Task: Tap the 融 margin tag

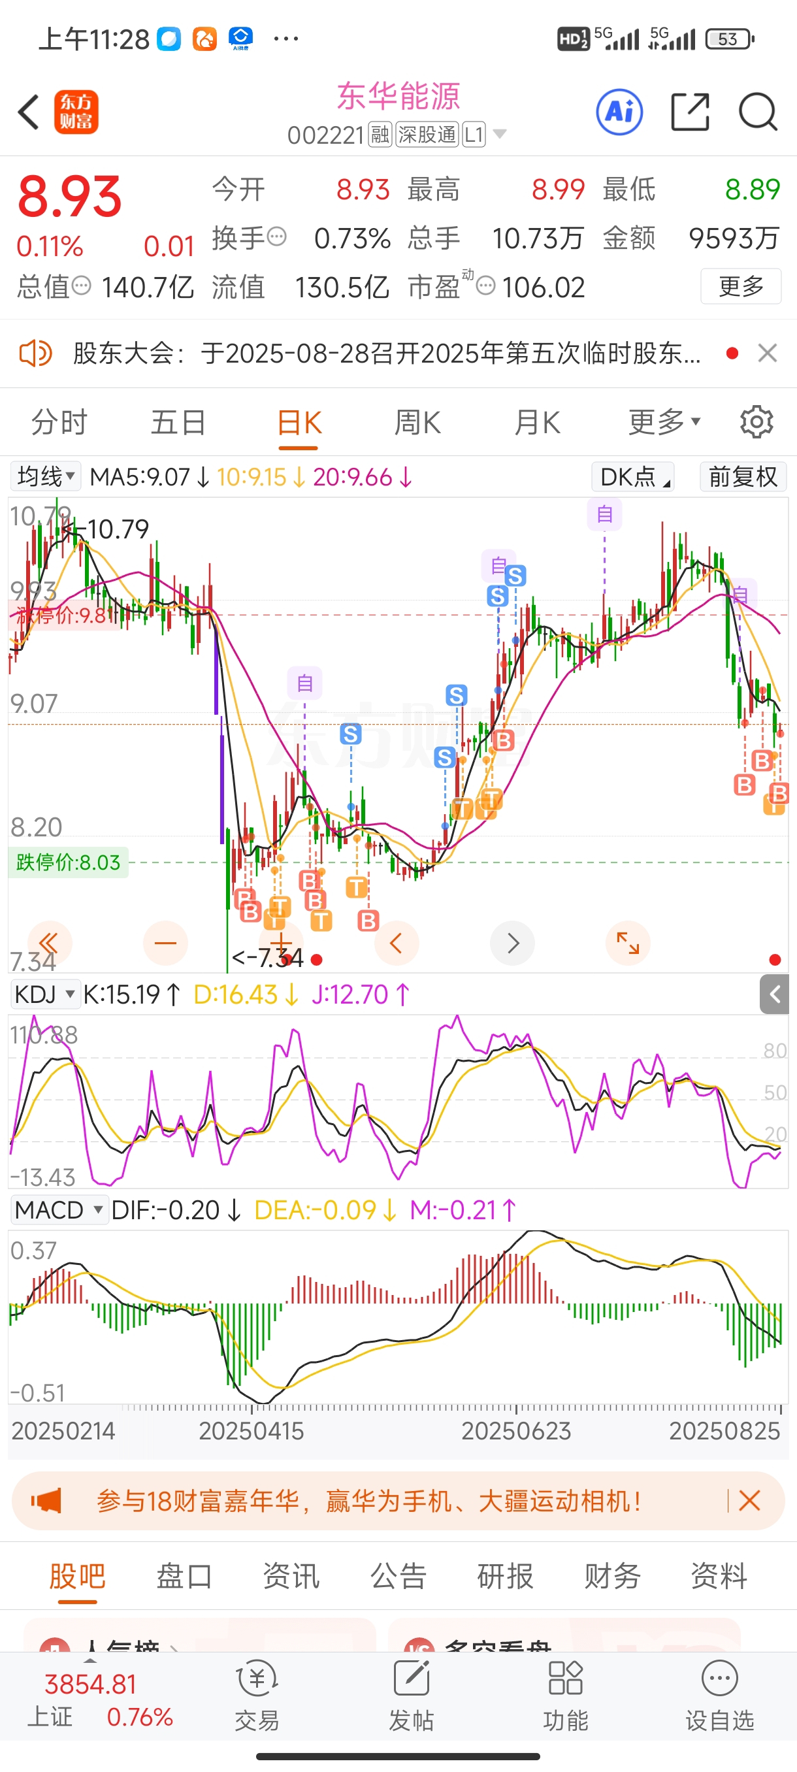Action: (380, 134)
